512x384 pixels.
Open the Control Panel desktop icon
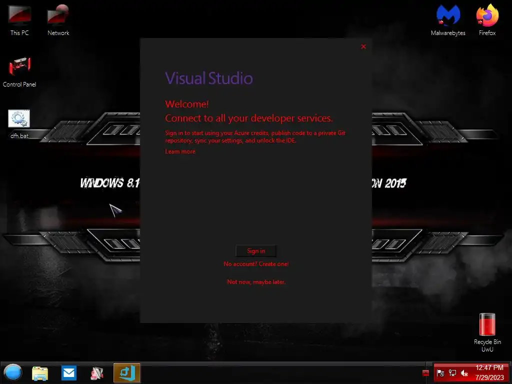(19, 72)
